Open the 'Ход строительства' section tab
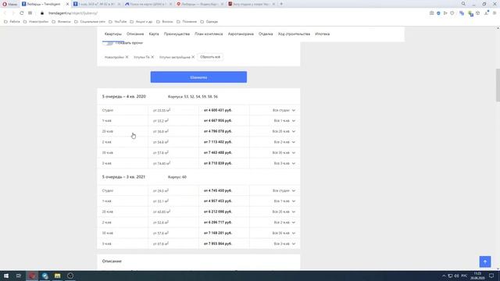Screen dimensions: 500x281 [294, 34]
